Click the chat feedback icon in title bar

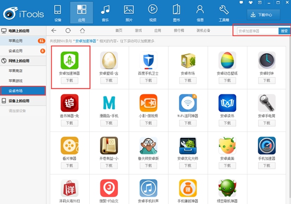pyautogui.click(x=241, y=3)
